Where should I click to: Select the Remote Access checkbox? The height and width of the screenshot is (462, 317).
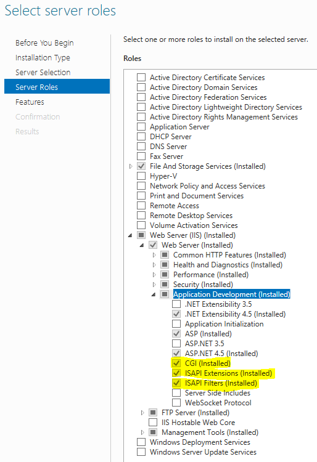click(x=141, y=206)
